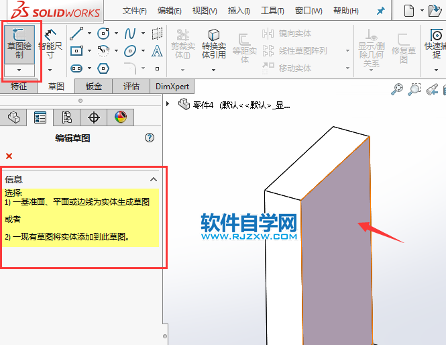Expand the 零件4 flyout tree arrow

168,103
